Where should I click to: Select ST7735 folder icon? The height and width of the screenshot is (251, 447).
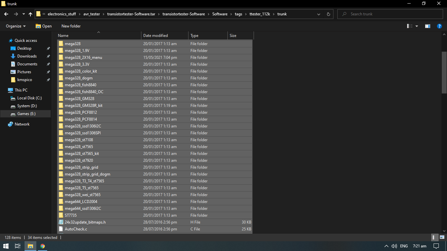61,215
